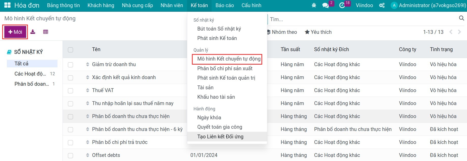Click drag handle of Phân bổ chi phí trả trước
The image size is (467, 161).
[87, 142]
